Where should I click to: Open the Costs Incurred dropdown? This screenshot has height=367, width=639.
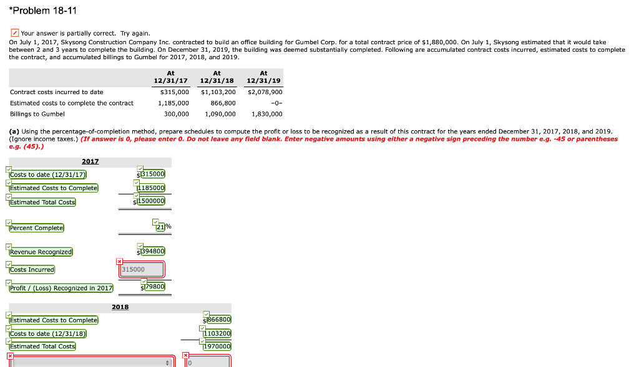tap(32, 269)
